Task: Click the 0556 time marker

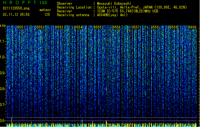Action: [117, 27]
